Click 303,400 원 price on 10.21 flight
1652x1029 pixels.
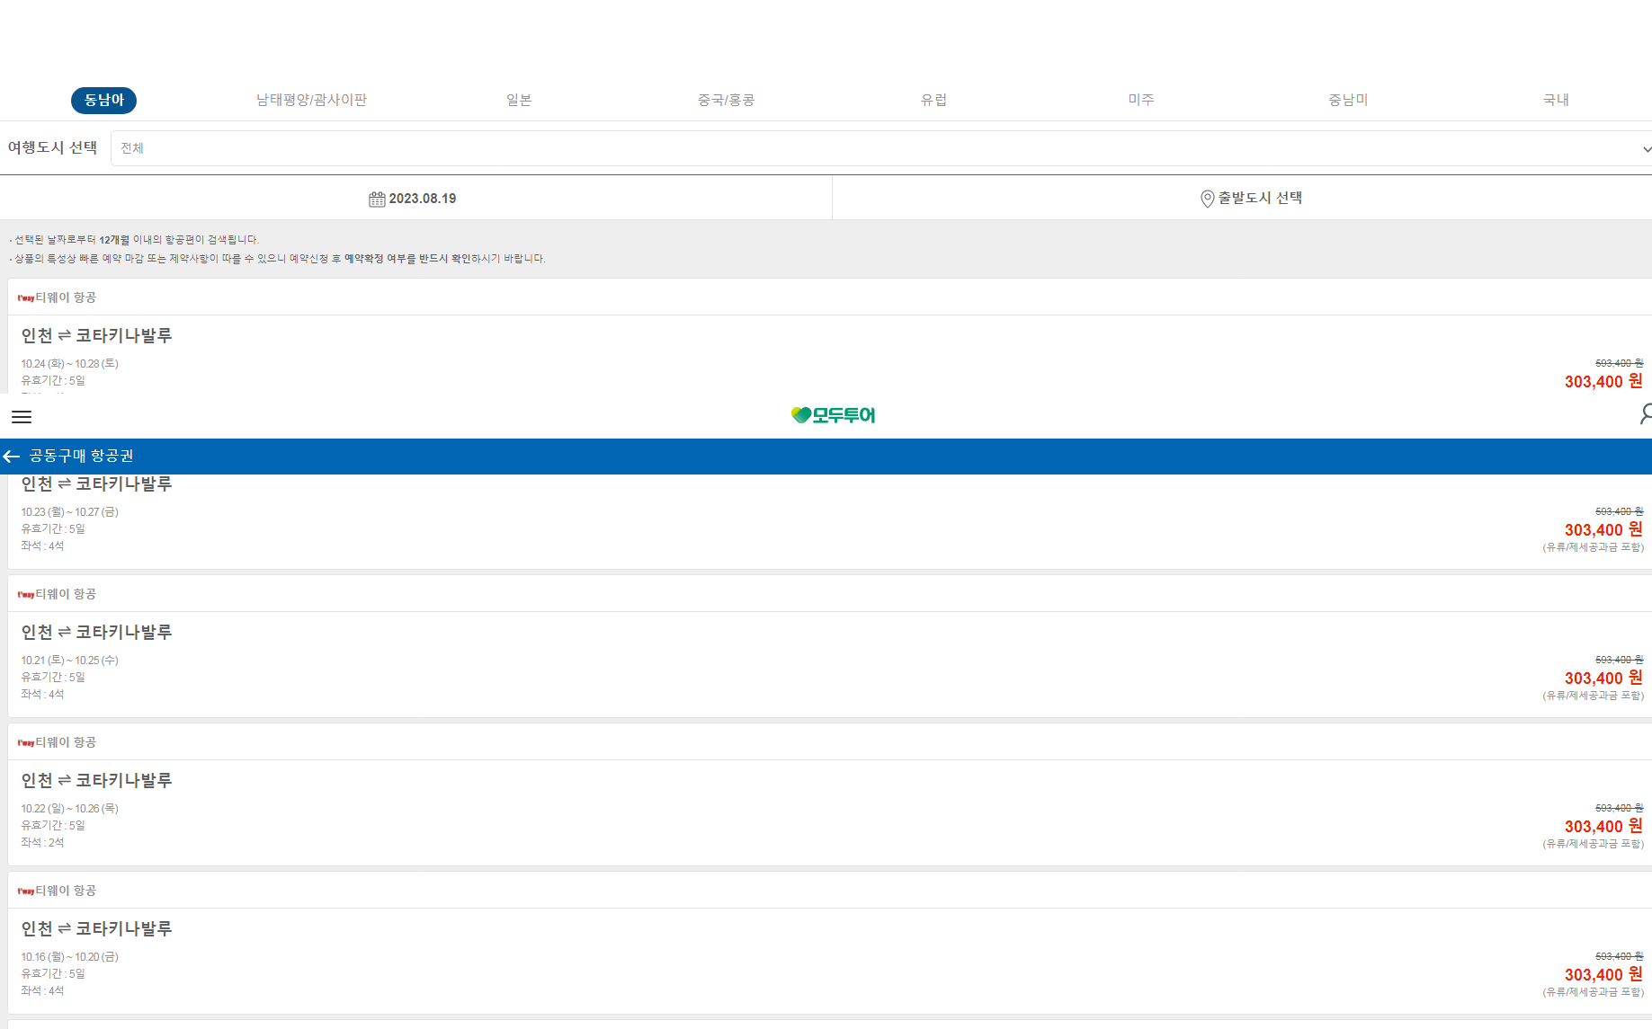1603,678
